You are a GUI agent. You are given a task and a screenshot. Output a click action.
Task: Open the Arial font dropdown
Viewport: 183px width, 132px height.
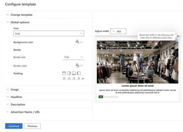(49, 34)
